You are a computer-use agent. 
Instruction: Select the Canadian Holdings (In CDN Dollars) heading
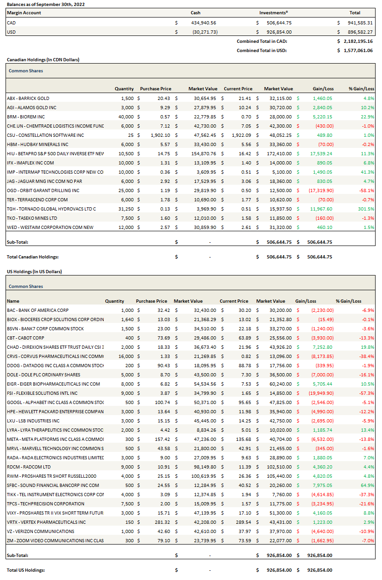(x=40, y=59)
